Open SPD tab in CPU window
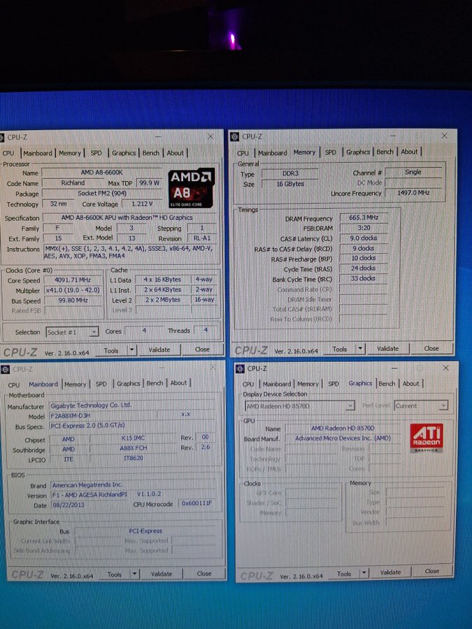 [x=96, y=153]
